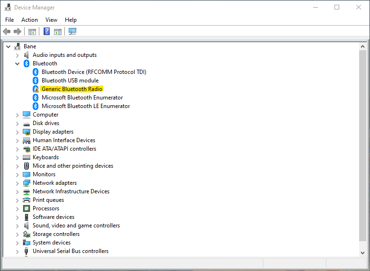Viewport: 370px width, 271px height.
Task: Click the RFCOMM Protocol TDI device icon
Action: click(x=36, y=72)
